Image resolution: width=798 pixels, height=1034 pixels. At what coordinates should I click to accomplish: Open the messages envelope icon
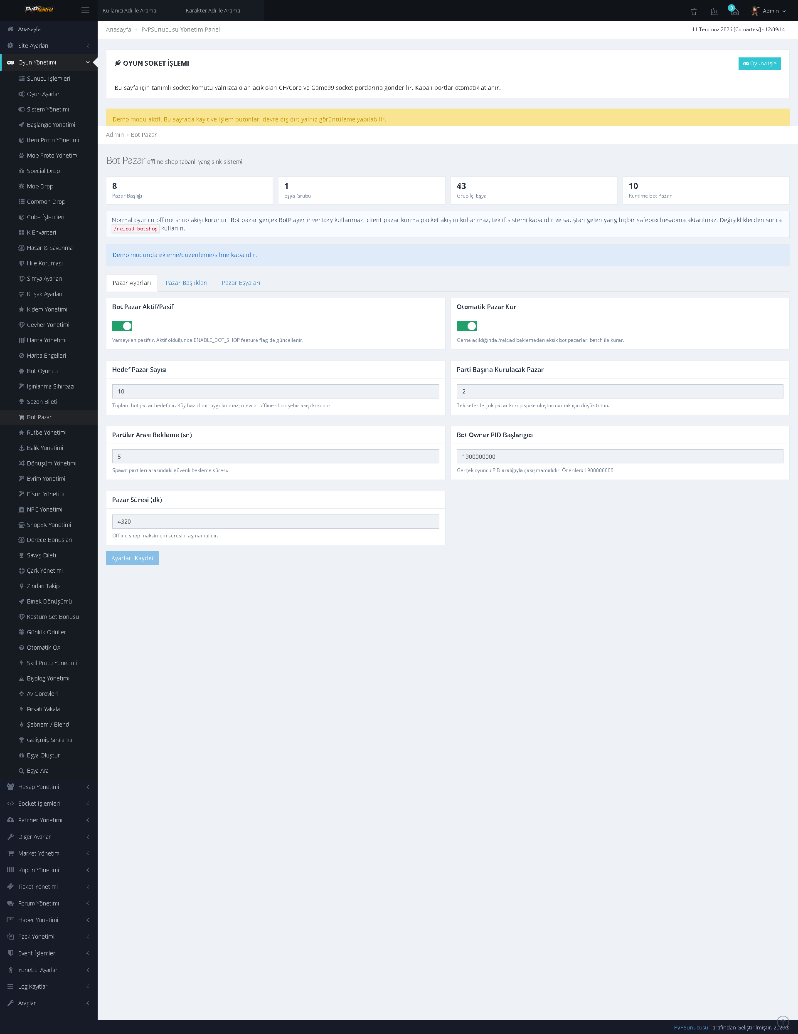pos(734,11)
